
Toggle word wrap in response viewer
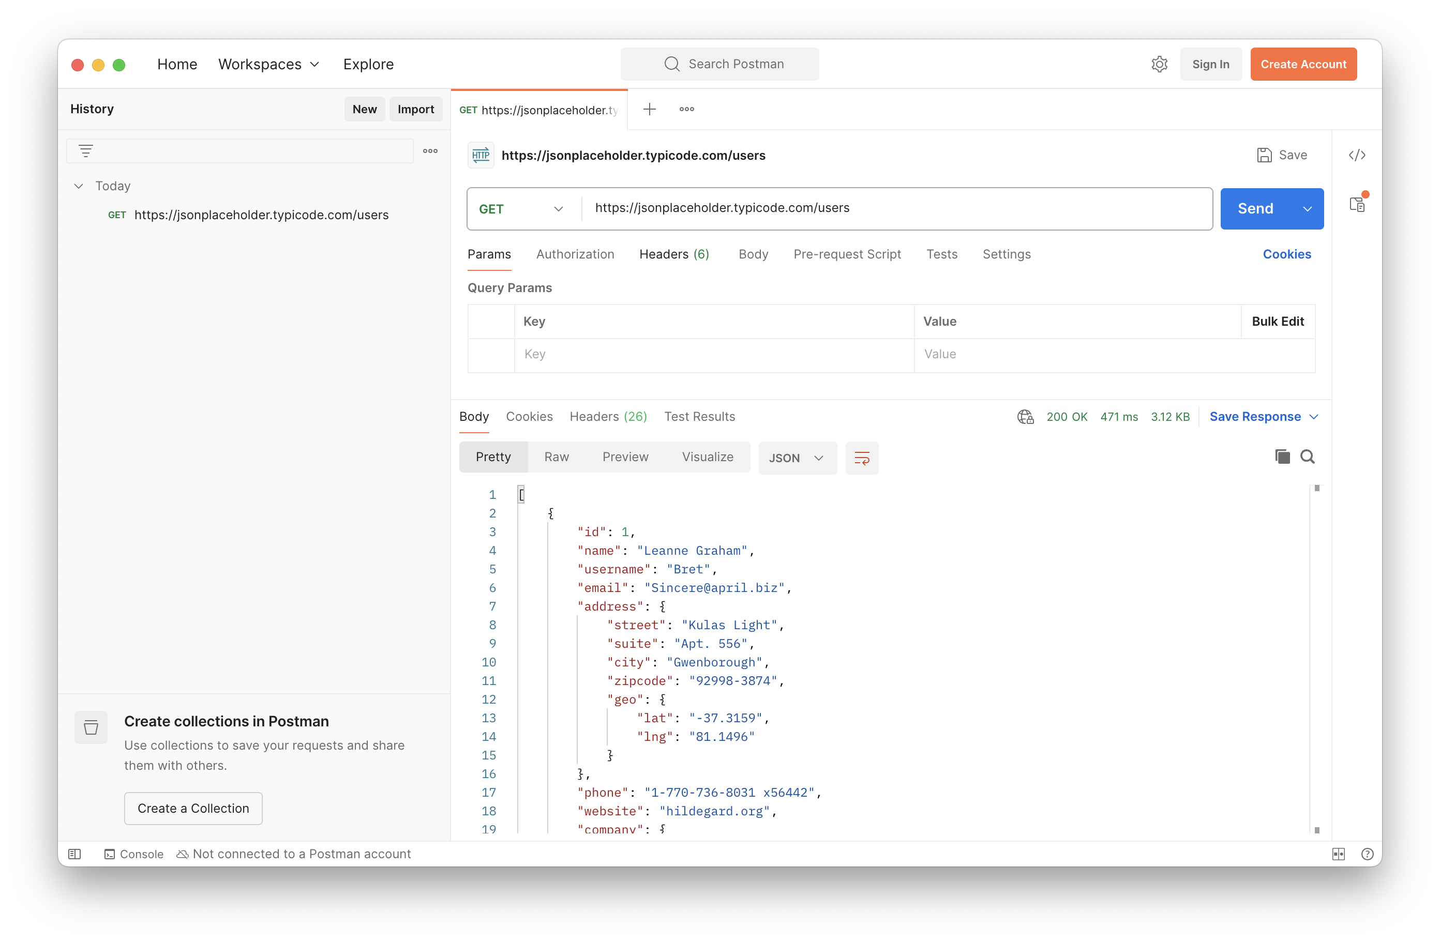point(862,458)
